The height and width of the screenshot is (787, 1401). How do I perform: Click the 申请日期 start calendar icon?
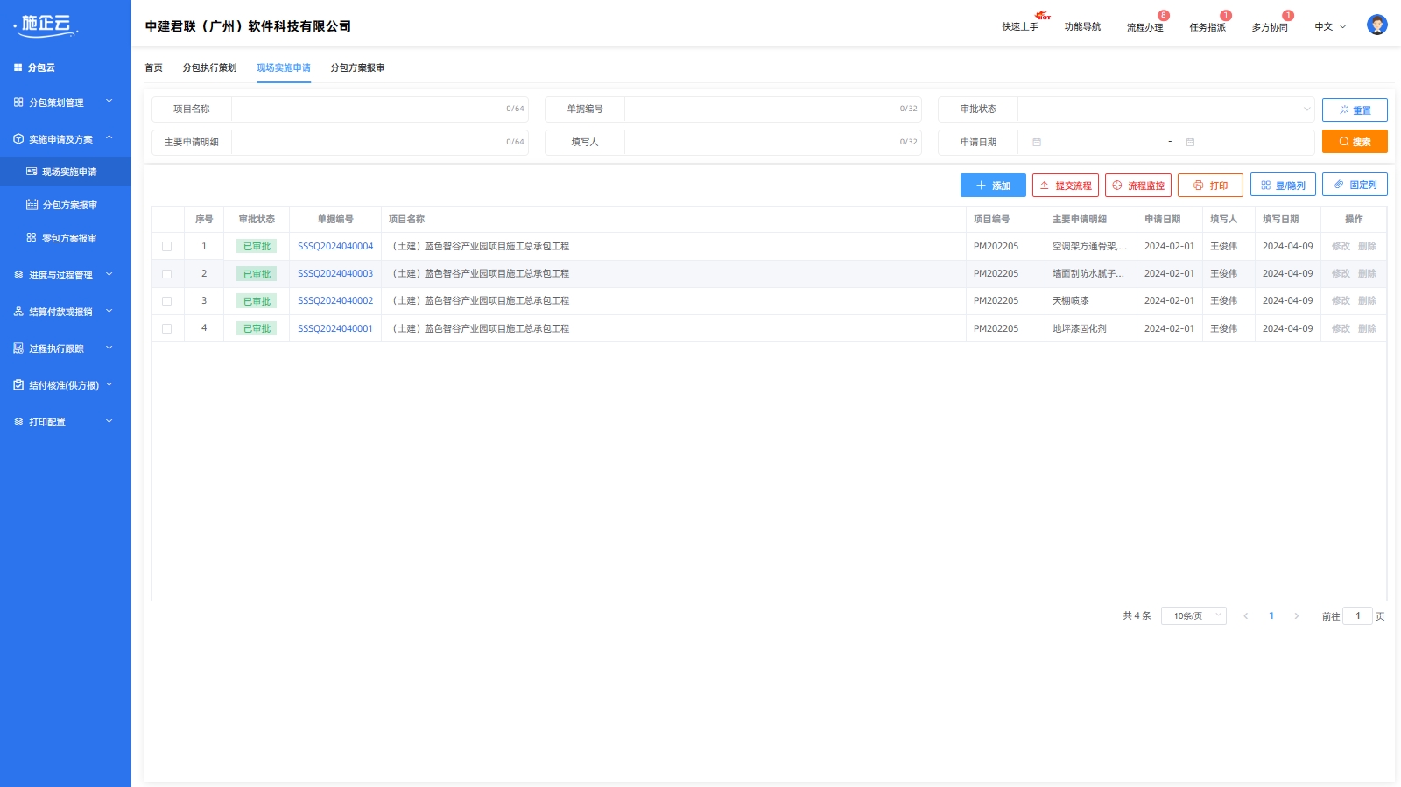coord(1037,142)
